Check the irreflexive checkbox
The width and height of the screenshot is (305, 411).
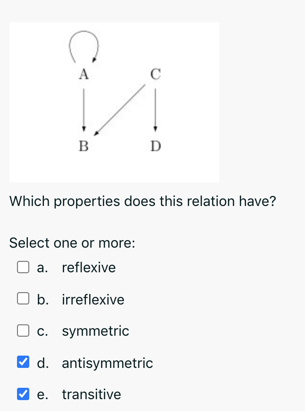click(x=23, y=298)
